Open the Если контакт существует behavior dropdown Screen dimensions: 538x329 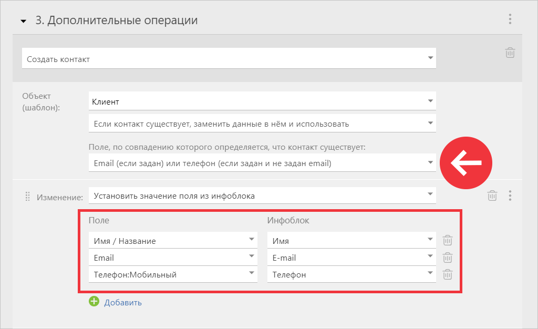click(x=262, y=123)
